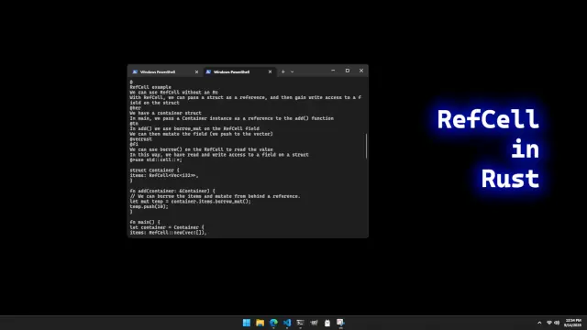
Task: Close the active PowerShell tab
Action: 270,71
